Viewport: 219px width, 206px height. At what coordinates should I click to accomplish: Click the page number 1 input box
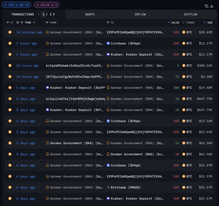[44, 14]
